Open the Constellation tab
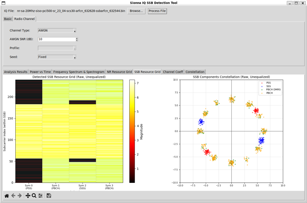Viewport: 307px width, 203px height. pyautogui.click(x=195, y=72)
